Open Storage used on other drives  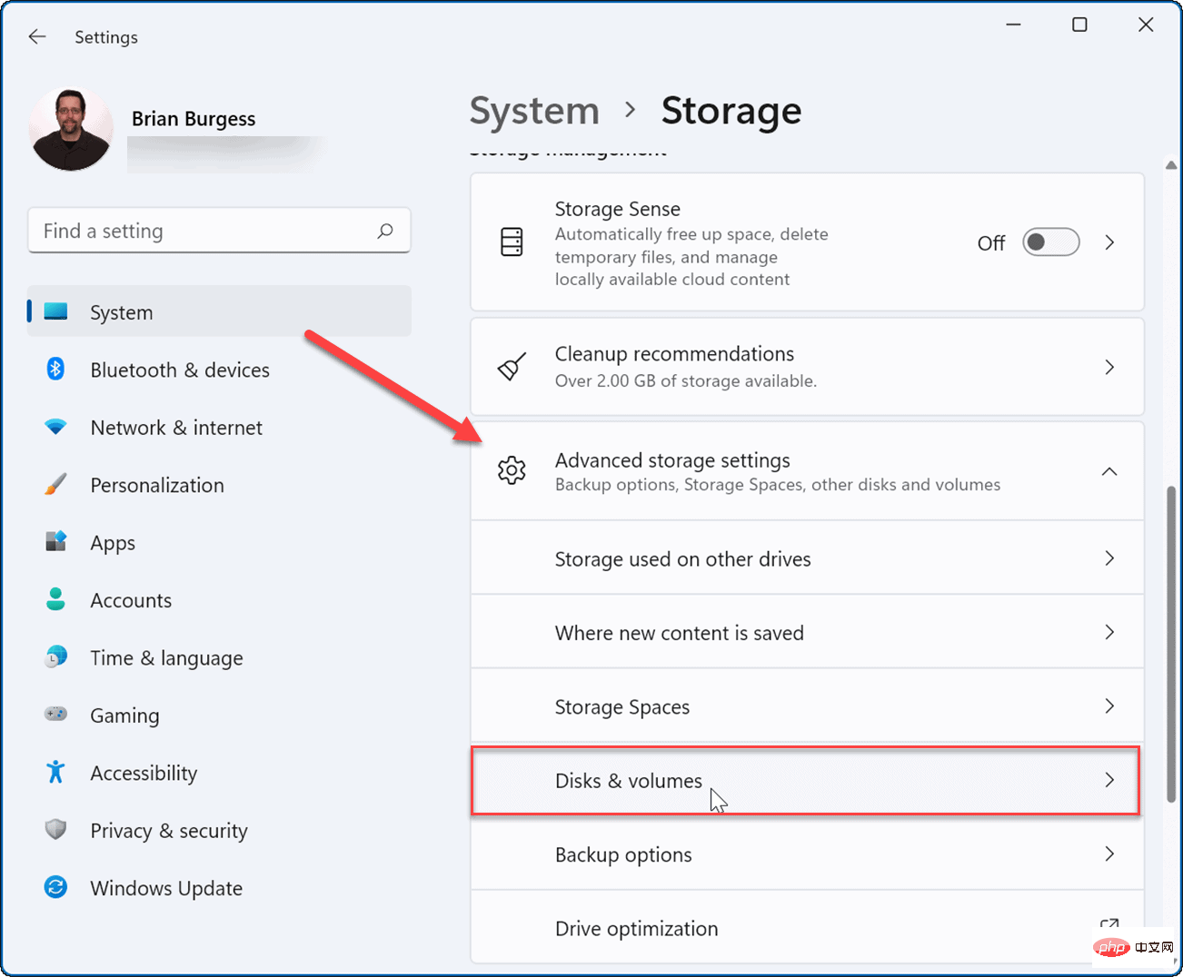pyautogui.click(x=807, y=558)
